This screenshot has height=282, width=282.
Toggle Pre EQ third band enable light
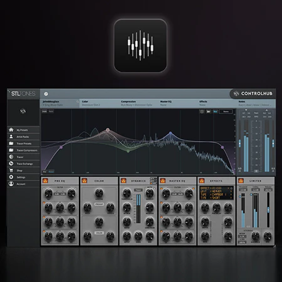click(44, 231)
